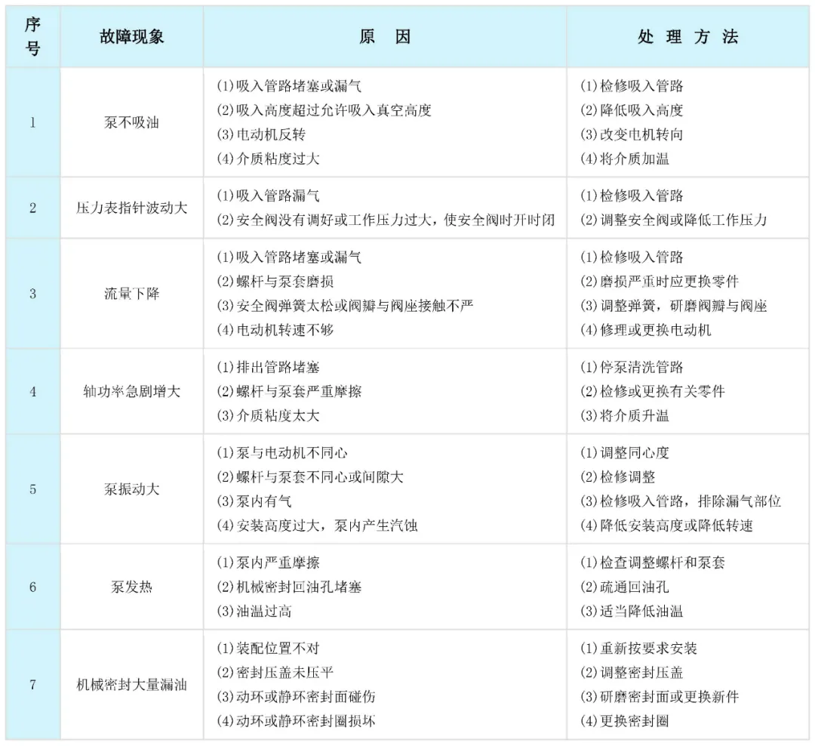
Task: Click the 电动机反转 cause entry
Action: coord(264,135)
